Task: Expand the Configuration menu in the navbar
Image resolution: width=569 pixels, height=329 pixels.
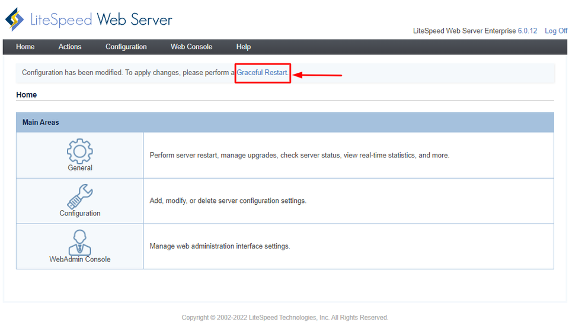Action: [126, 47]
